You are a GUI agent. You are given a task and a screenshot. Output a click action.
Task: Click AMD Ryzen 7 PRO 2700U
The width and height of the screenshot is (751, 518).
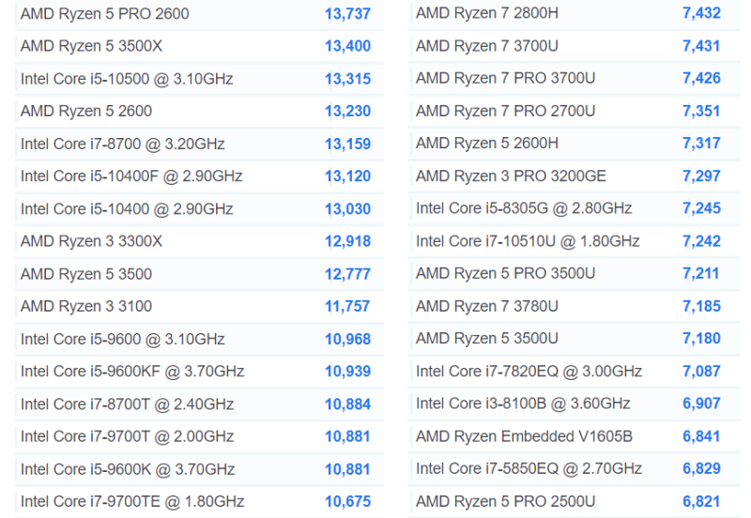[x=506, y=111]
